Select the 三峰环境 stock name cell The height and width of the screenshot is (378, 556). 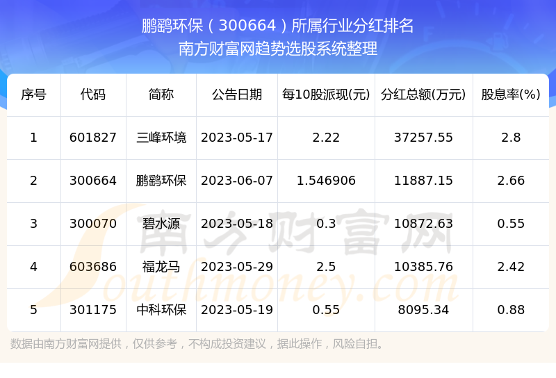point(161,138)
